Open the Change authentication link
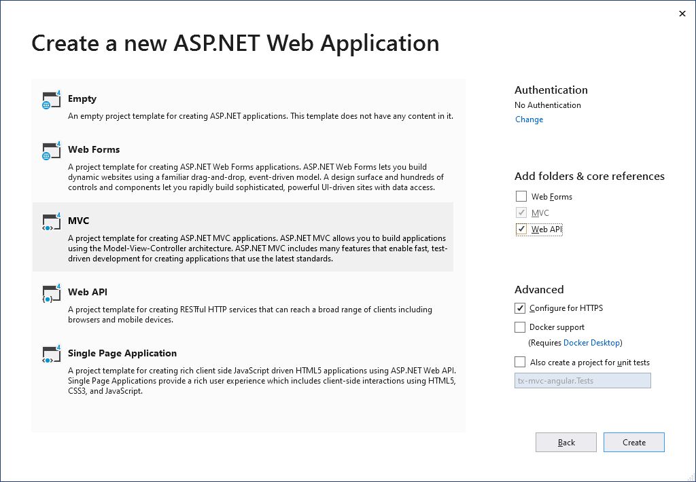Image resolution: width=696 pixels, height=482 pixels. [x=529, y=119]
